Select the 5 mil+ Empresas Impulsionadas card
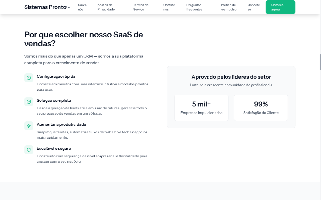321x200 pixels. click(x=201, y=107)
